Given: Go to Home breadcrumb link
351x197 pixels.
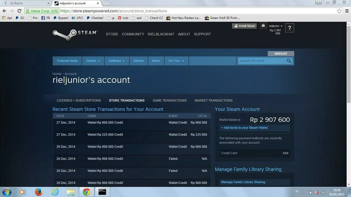Looking at the screenshot, I should point(57,74).
